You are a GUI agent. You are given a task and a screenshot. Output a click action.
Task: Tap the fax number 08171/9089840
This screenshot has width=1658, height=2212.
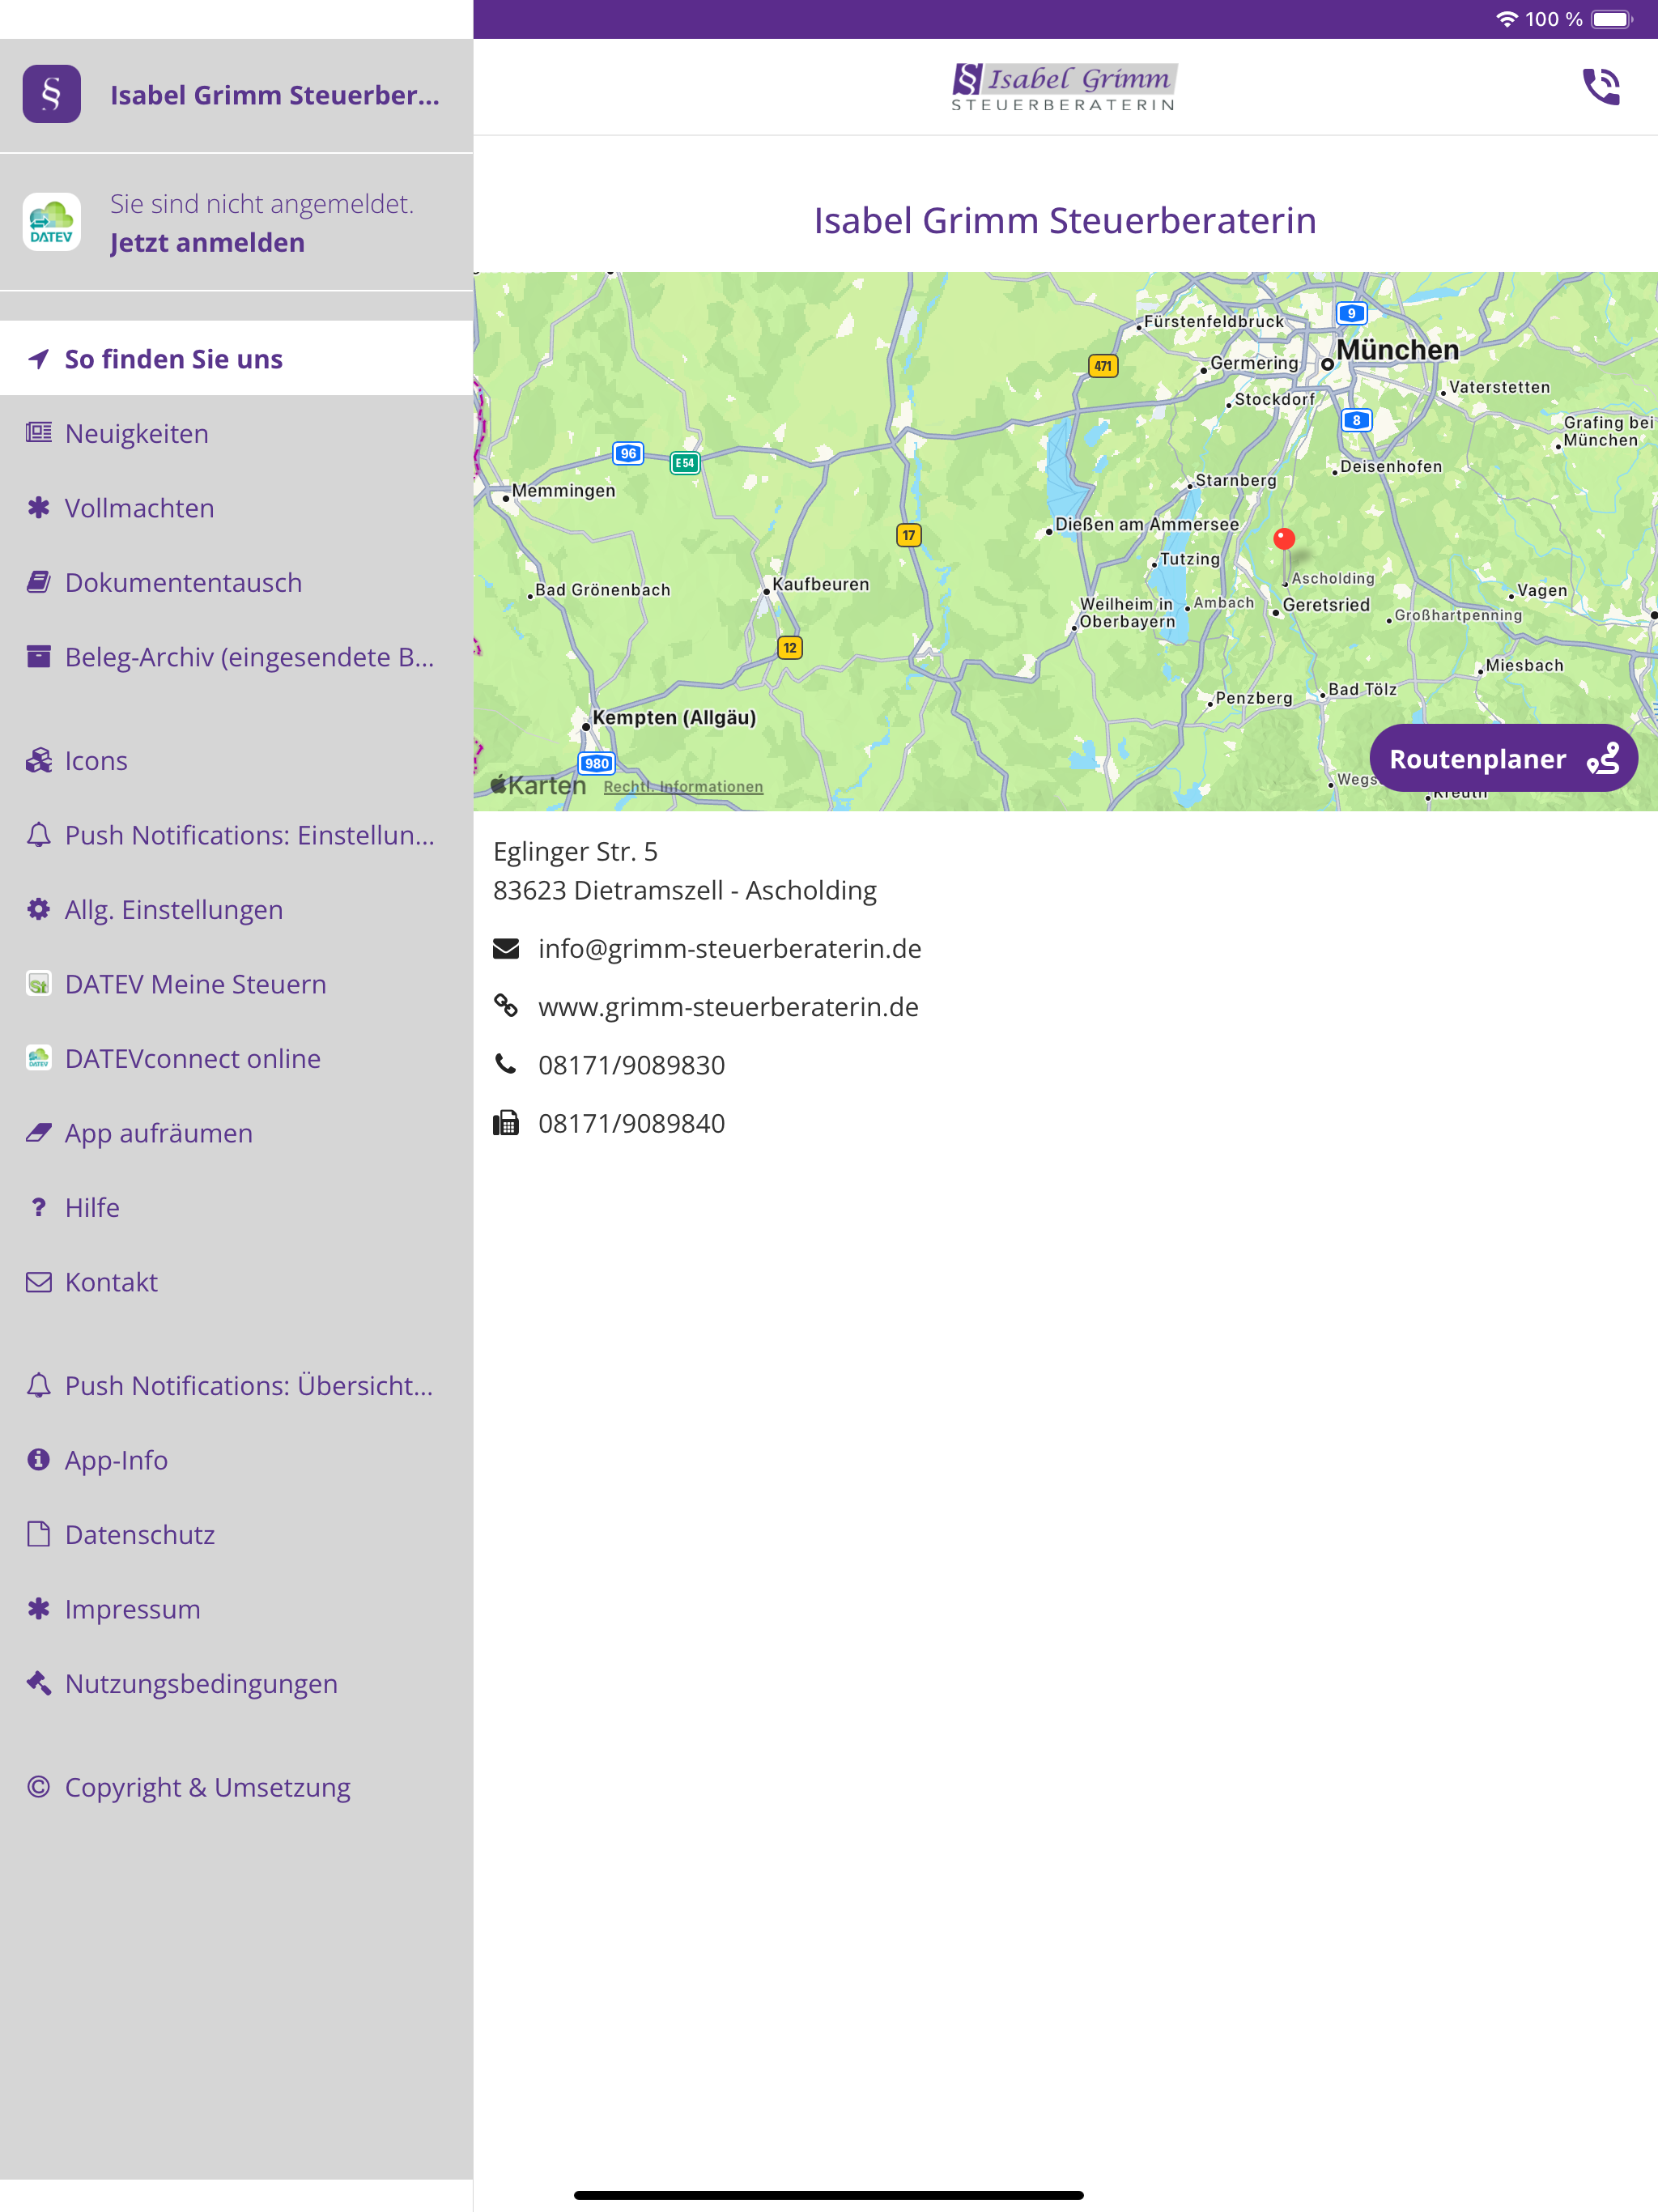[631, 1124]
